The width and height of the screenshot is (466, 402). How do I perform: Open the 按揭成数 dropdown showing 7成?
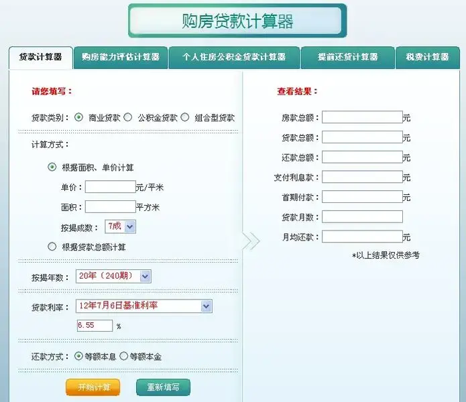pos(120,226)
